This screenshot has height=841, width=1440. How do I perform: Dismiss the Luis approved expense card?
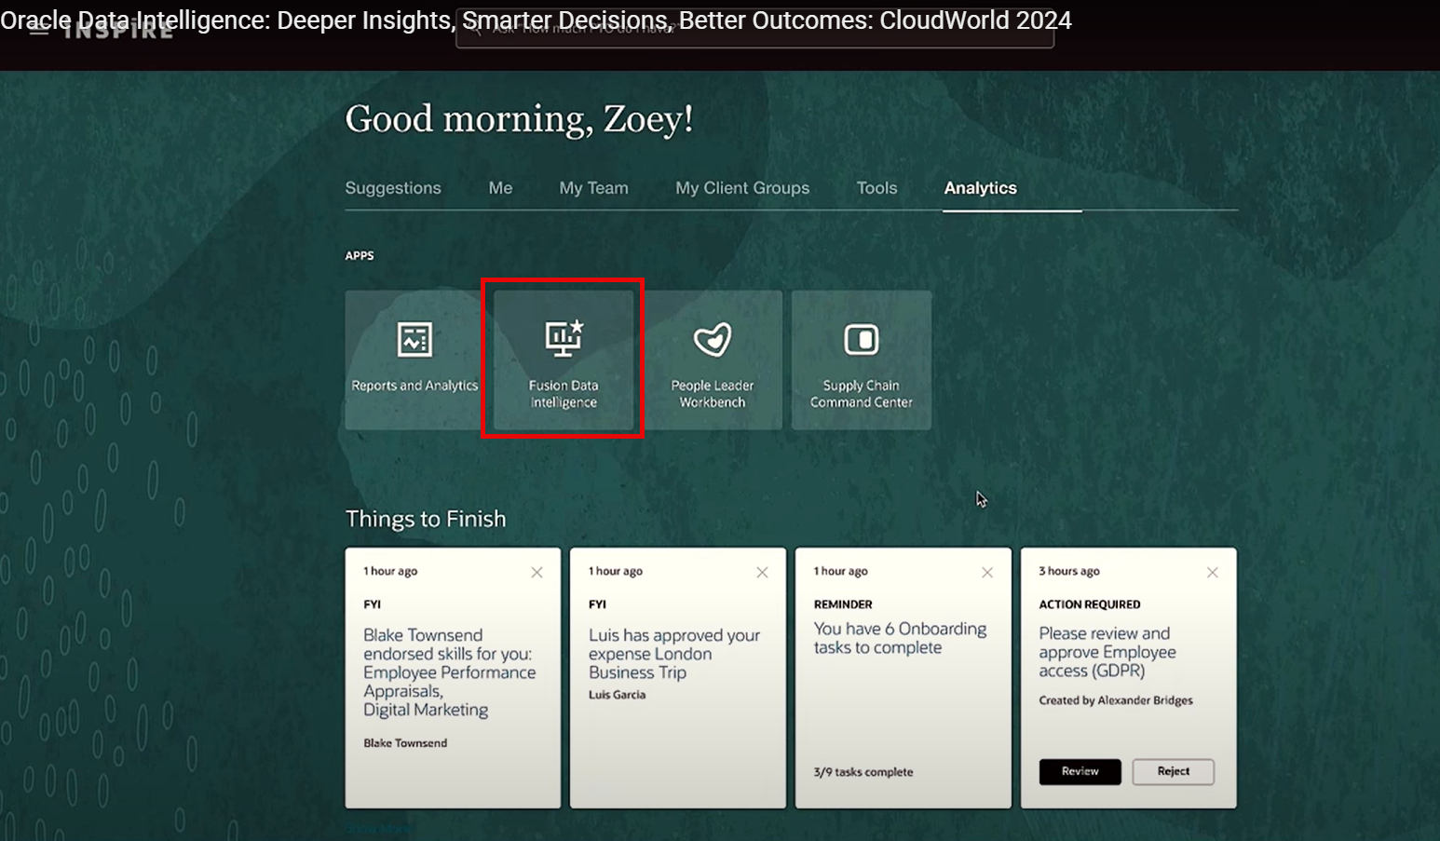(x=763, y=572)
